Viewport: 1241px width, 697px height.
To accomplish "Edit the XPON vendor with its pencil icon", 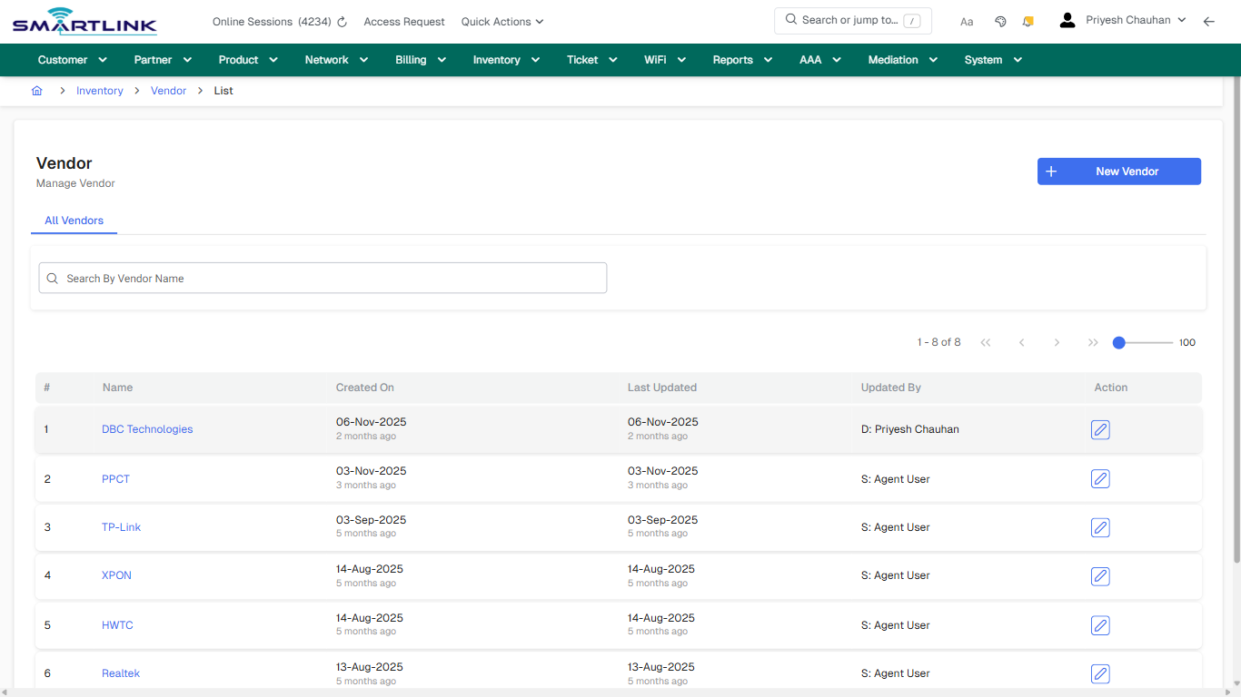I will point(1100,575).
